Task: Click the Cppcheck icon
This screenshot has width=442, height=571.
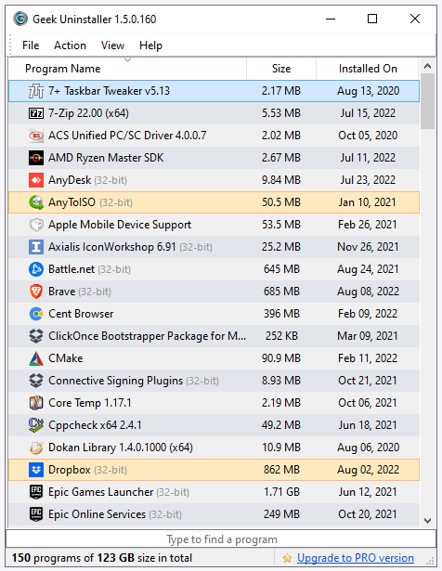Action: point(36,425)
